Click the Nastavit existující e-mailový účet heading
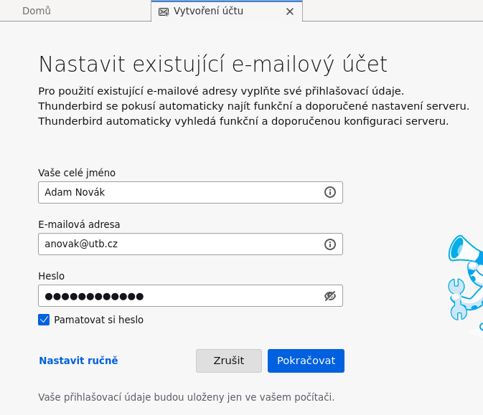 tap(212, 64)
